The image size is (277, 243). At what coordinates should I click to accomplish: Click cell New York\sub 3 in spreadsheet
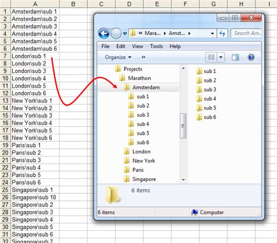tap(35, 116)
